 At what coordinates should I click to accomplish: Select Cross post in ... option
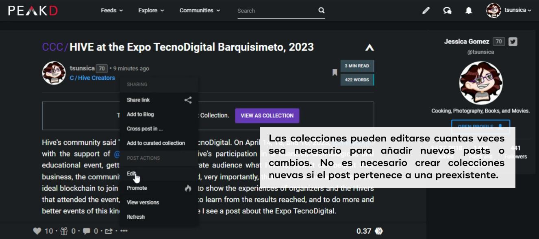(x=145, y=129)
